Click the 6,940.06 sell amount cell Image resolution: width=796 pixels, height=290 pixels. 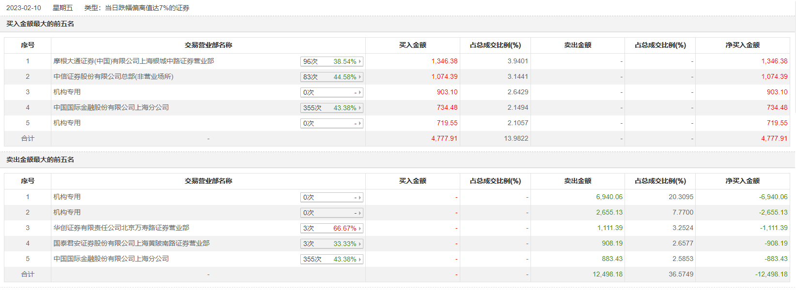click(609, 197)
